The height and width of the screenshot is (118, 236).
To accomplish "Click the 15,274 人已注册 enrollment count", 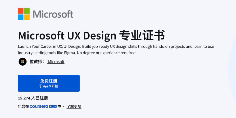I will [x=33, y=98].
